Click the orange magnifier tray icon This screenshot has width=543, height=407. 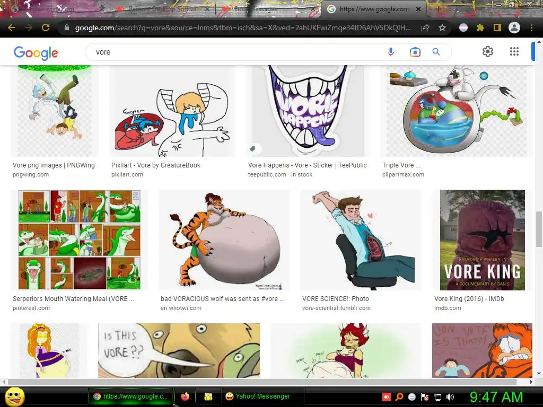tap(399, 397)
